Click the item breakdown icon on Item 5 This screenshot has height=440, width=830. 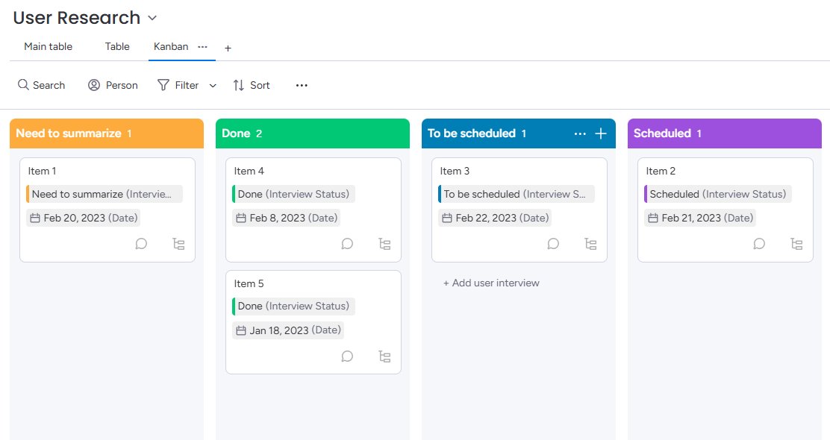click(x=384, y=356)
